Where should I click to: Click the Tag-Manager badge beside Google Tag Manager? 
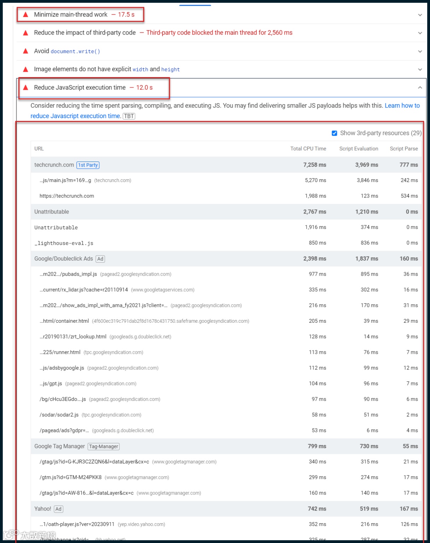[104, 446]
